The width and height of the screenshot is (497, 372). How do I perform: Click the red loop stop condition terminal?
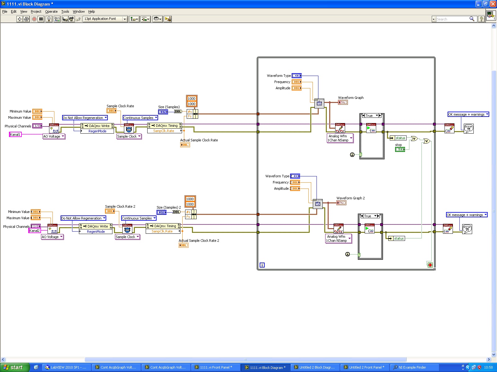tap(430, 265)
